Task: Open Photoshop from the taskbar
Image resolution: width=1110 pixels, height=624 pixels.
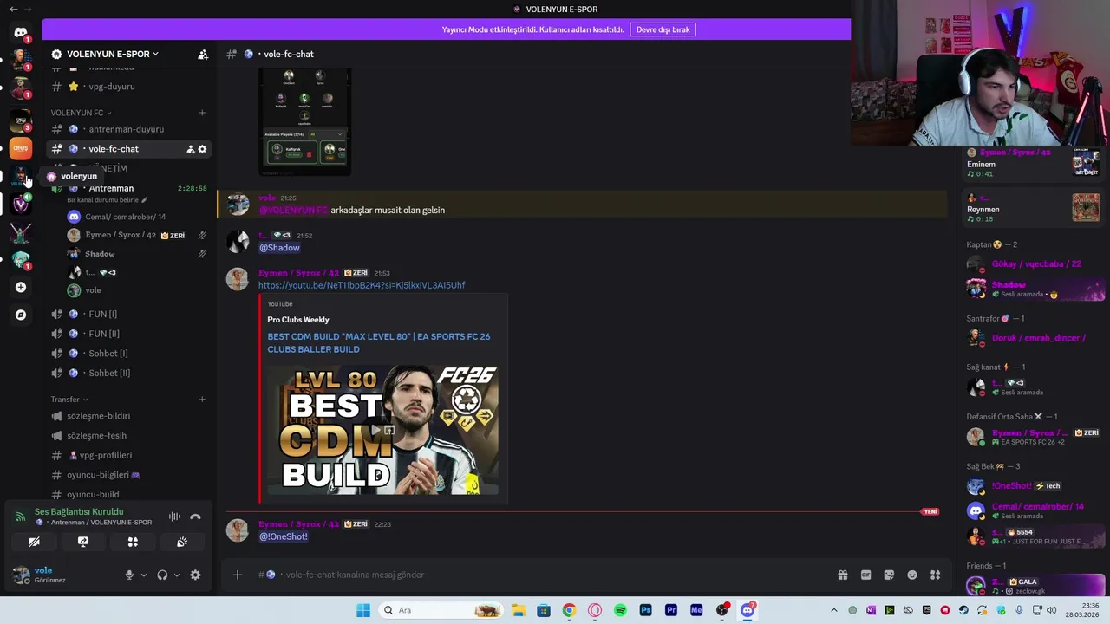Action: 645,610
